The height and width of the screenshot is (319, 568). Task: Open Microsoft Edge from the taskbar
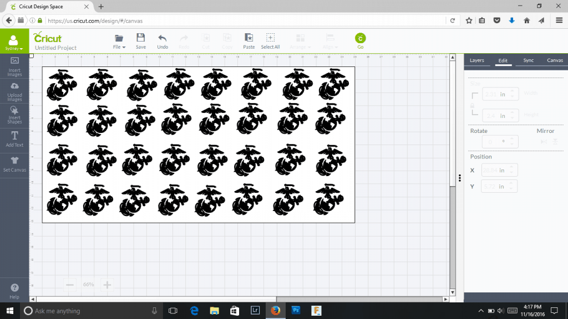(x=194, y=311)
